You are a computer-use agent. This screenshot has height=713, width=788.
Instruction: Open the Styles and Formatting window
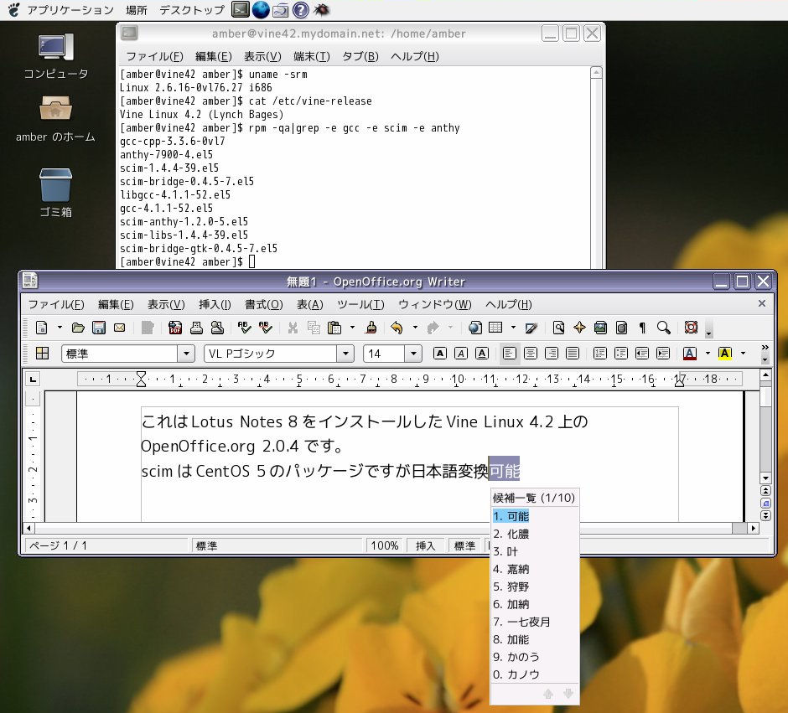pos(42,354)
